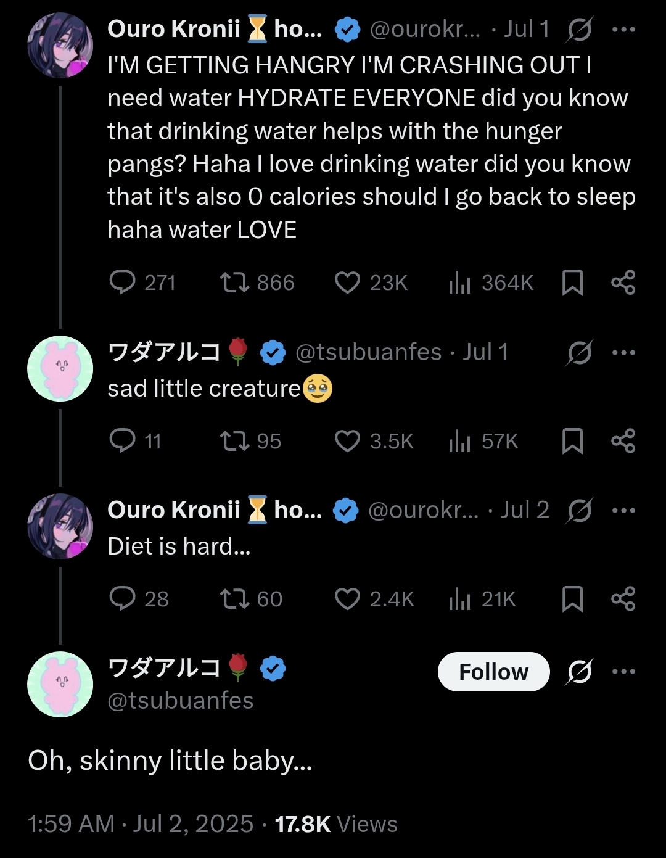The image size is (666, 858).
Task: Reply to "sad little creature" tweet
Action: click(122, 441)
